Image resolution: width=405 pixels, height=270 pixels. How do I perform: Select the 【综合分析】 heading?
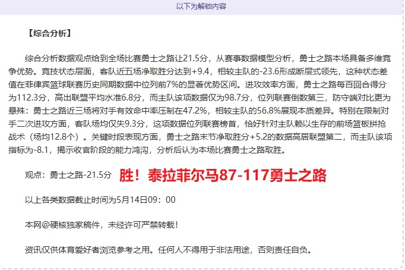pyautogui.click(x=49, y=33)
